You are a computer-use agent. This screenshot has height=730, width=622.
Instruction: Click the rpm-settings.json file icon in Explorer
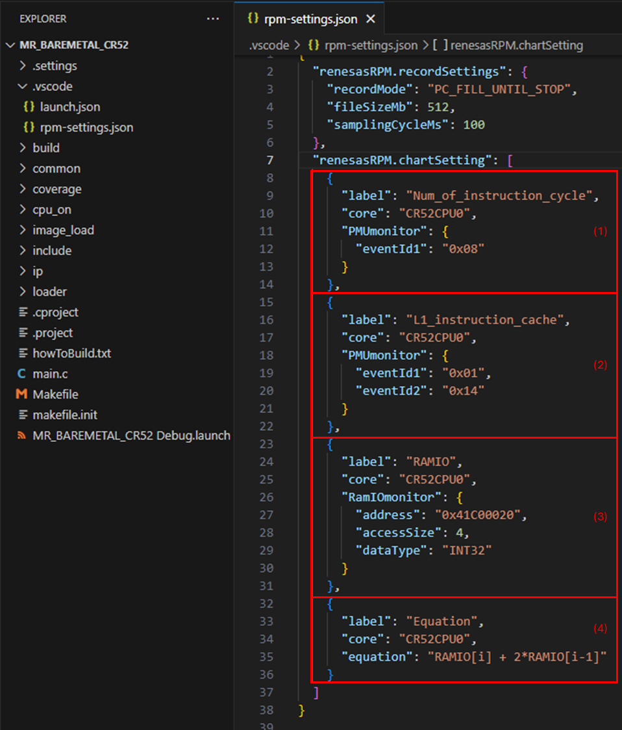[x=29, y=128]
